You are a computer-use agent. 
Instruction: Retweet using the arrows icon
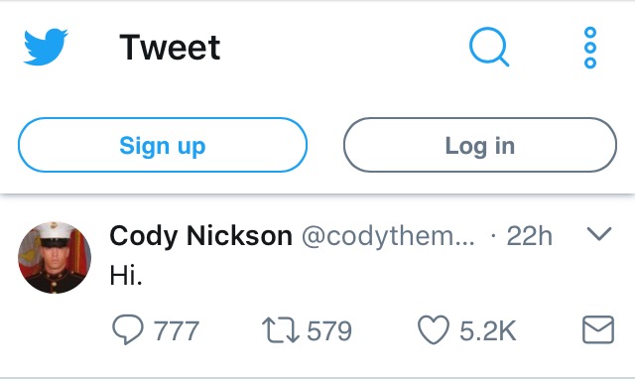[280, 330]
